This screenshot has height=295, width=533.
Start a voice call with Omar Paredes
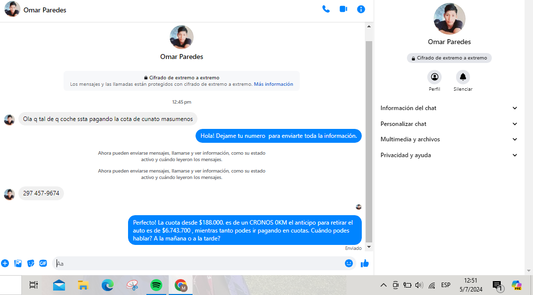click(326, 9)
